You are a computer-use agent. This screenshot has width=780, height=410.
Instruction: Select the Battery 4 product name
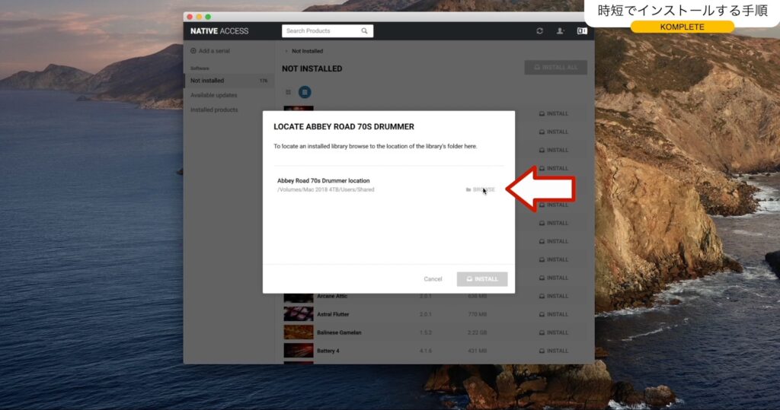(328, 351)
